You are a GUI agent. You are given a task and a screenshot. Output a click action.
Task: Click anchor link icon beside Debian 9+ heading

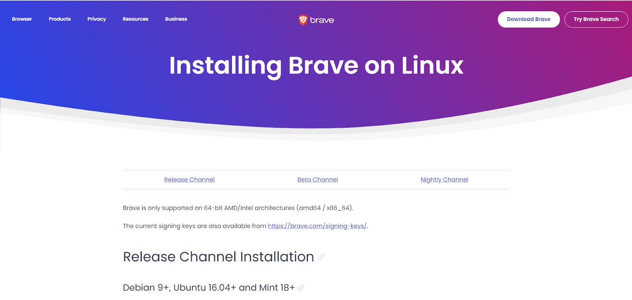(301, 288)
